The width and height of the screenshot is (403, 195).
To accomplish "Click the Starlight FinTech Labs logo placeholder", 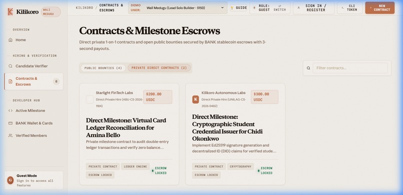I will click(89, 99).
